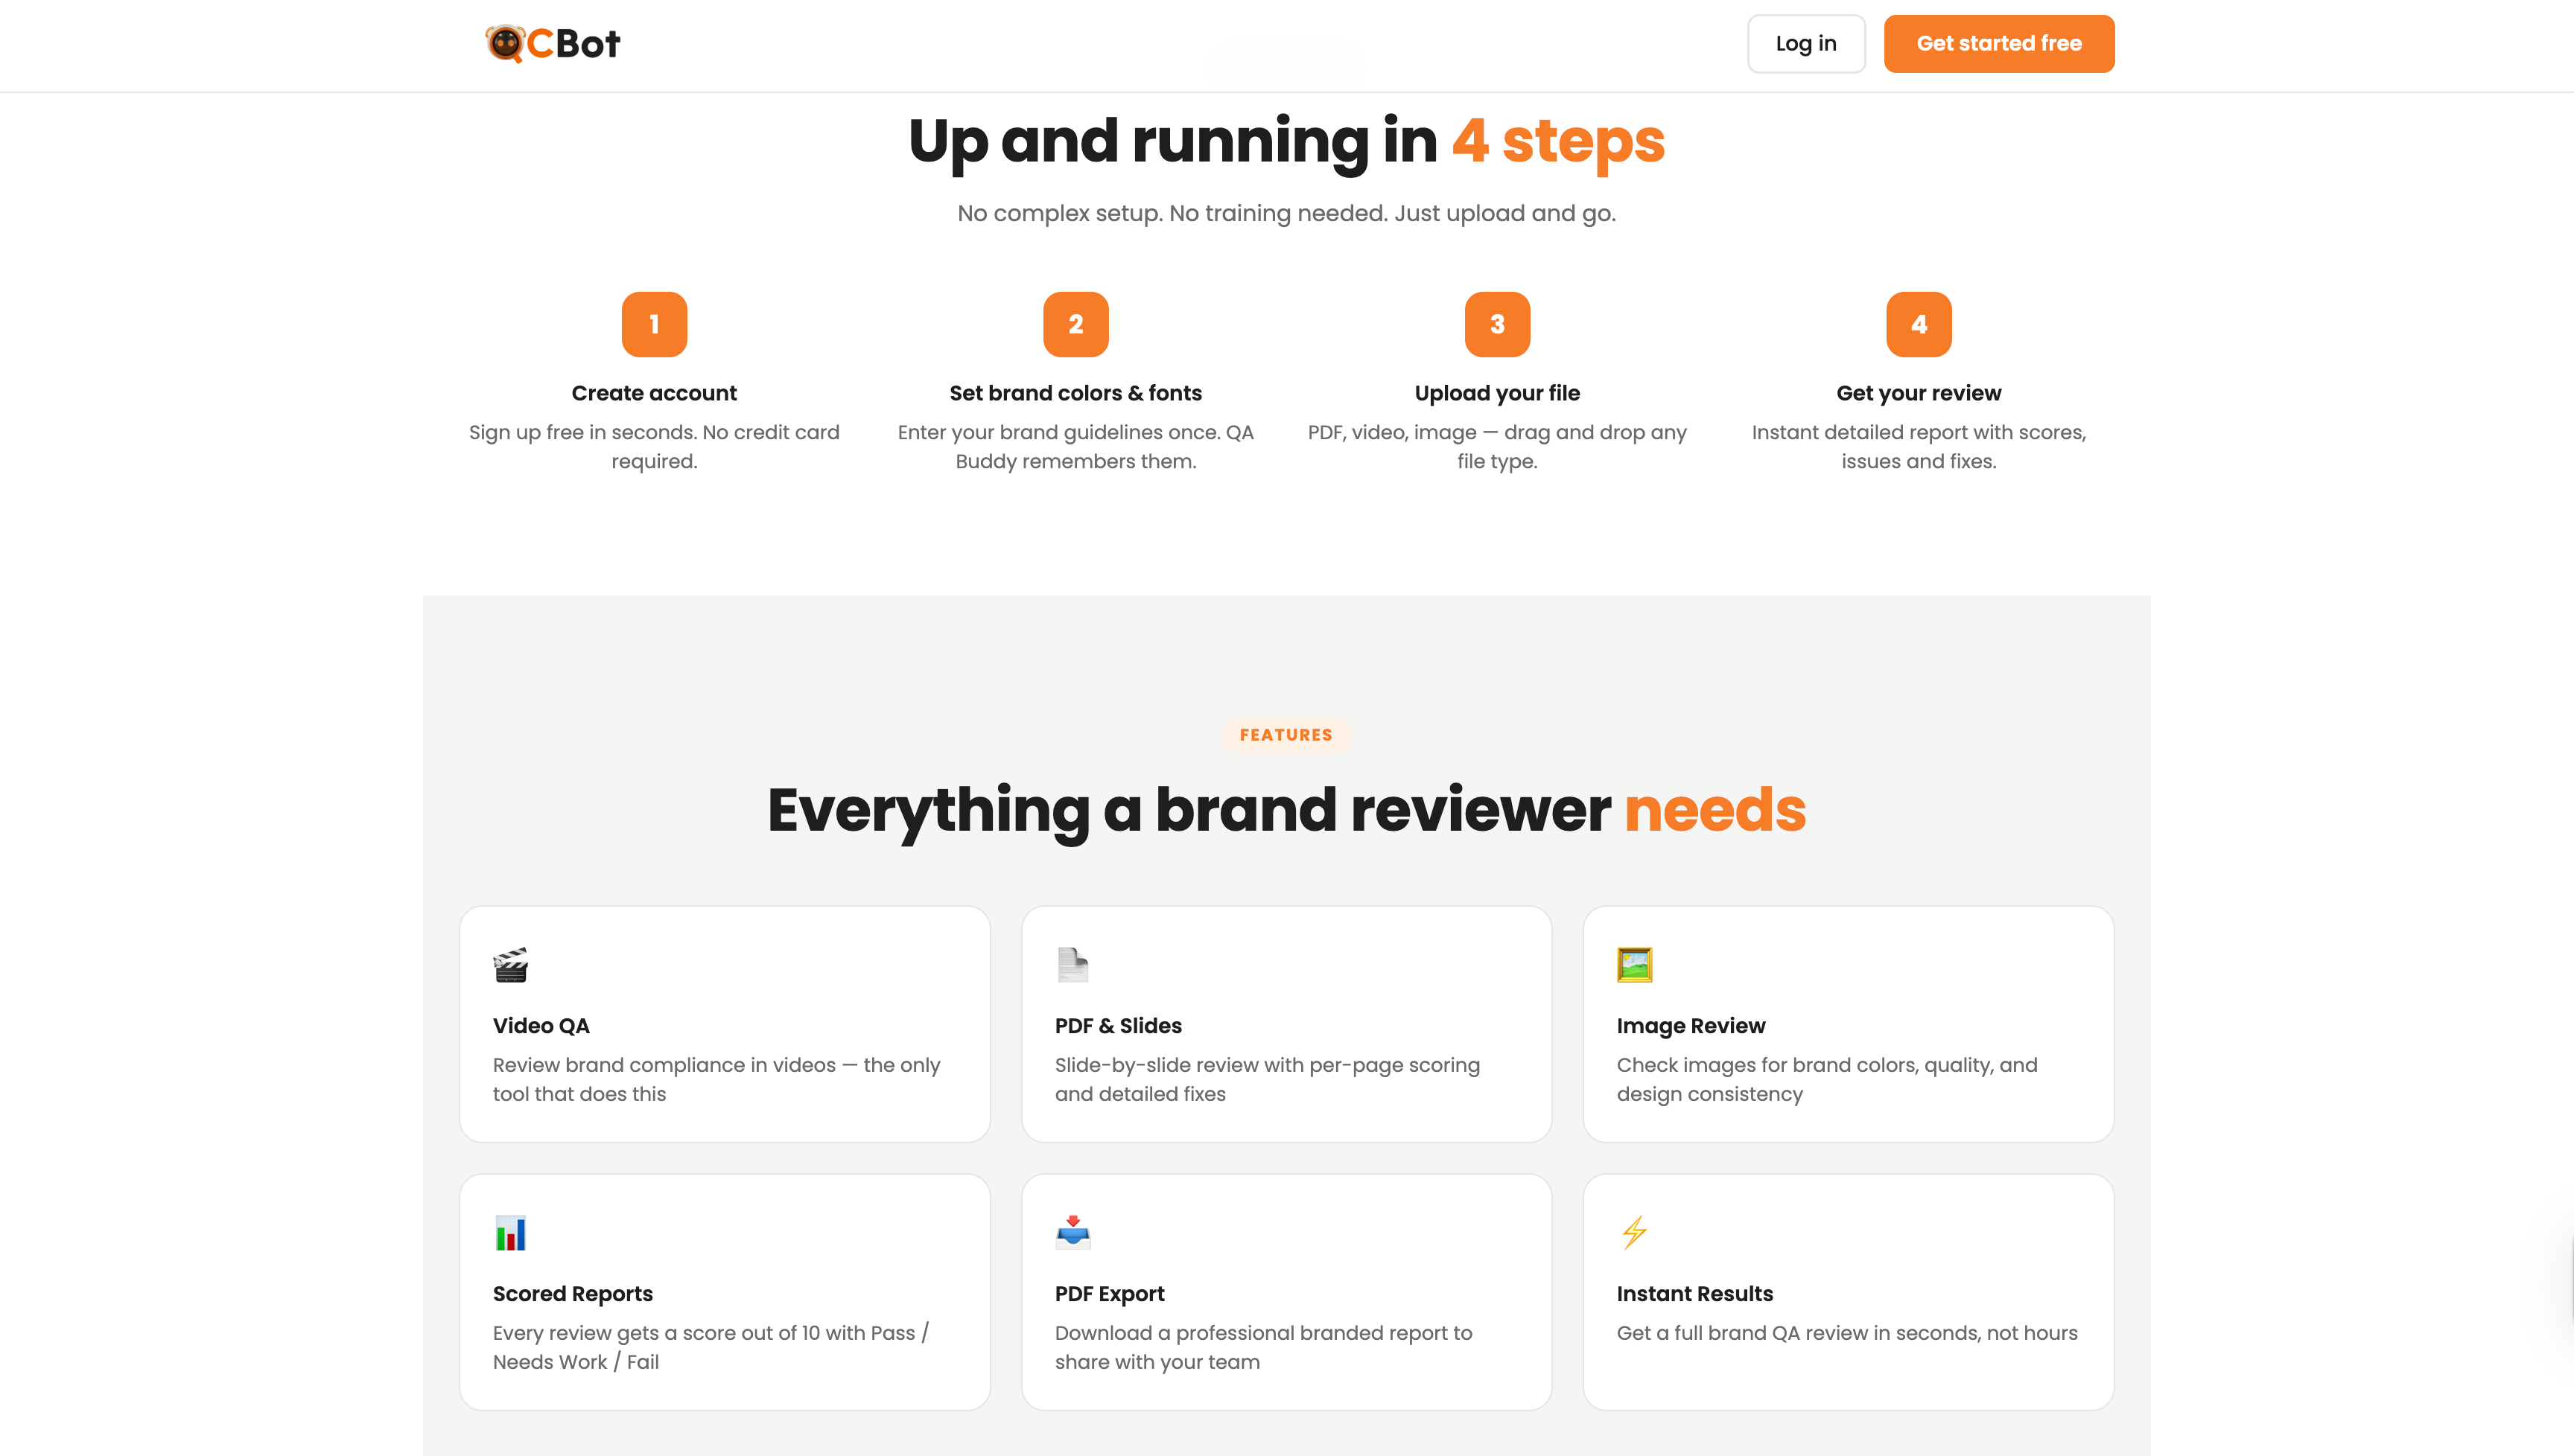Click the Upload your file step title
2574x1456 pixels.
coord(1496,393)
